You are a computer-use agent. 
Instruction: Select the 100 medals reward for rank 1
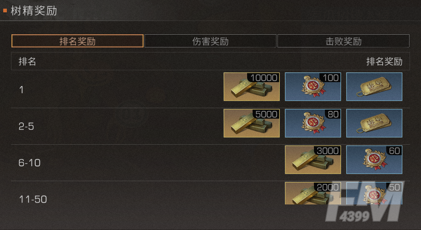click(313, 87)
